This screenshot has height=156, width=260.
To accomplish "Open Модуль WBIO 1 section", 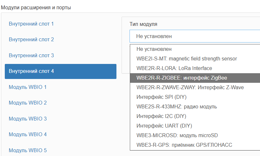I will coord(28,87).
